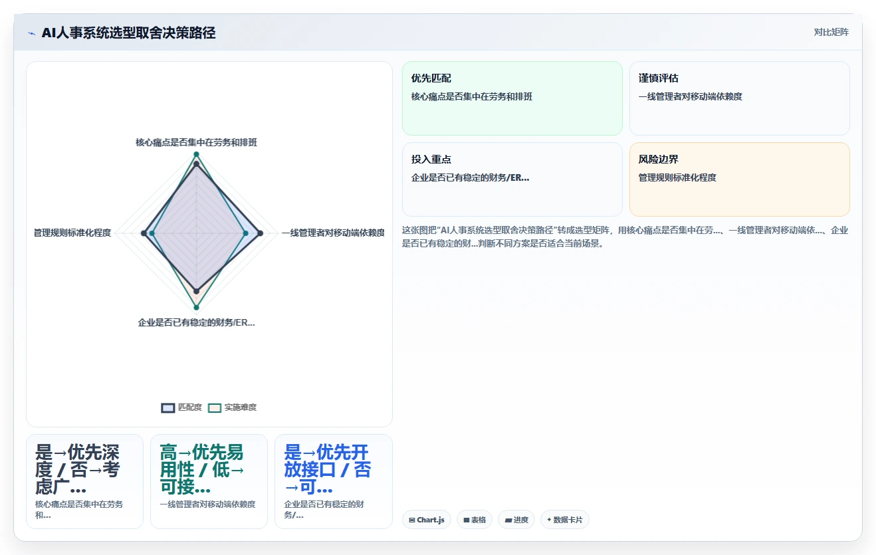
Task: Click the 管理规则标准化程度 radar axis label
Action: click(72, 233)
